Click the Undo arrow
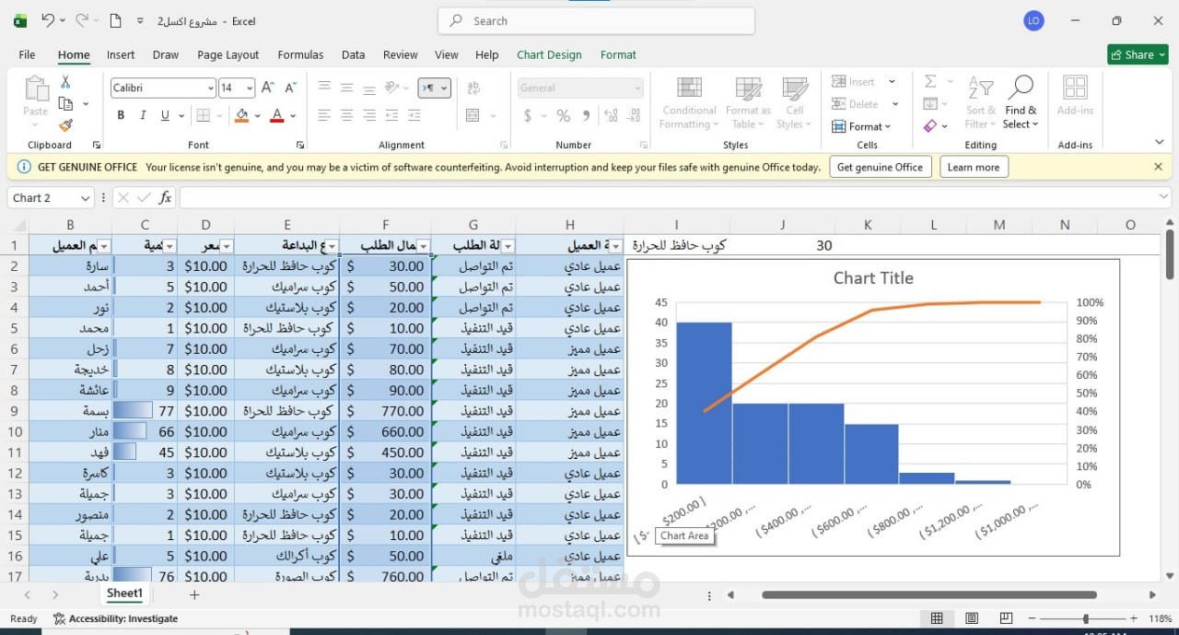 (x=48, y=19)
